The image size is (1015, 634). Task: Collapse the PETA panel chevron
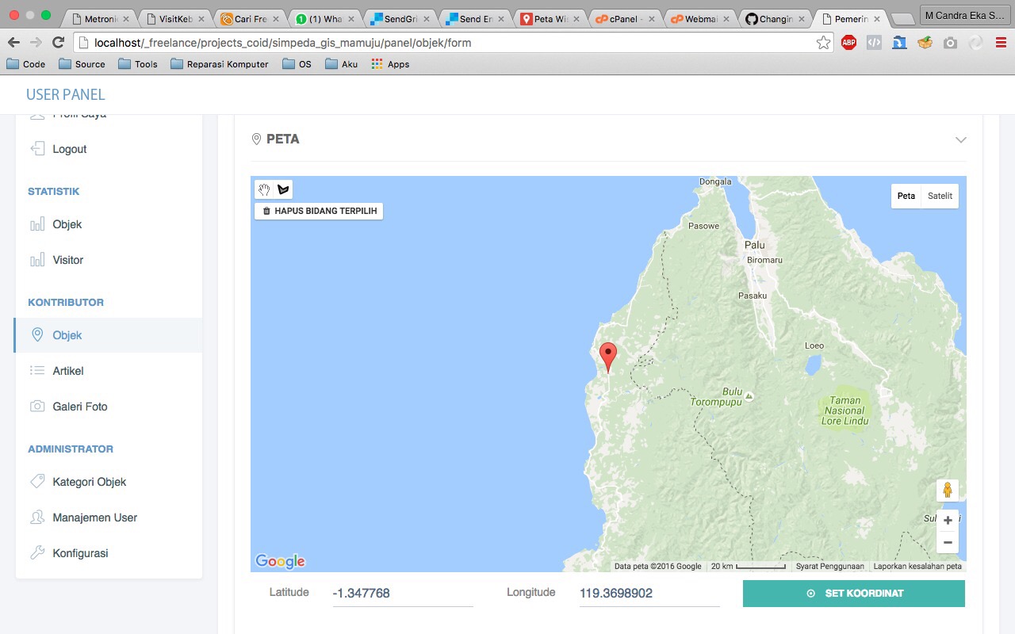coord(960,139)
